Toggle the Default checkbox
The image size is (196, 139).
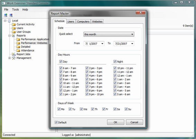56,122
